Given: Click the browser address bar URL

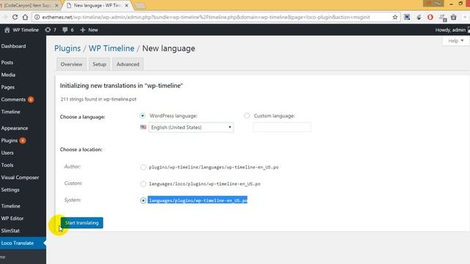Looking at the screenshot, I should (x=206, y=18).
